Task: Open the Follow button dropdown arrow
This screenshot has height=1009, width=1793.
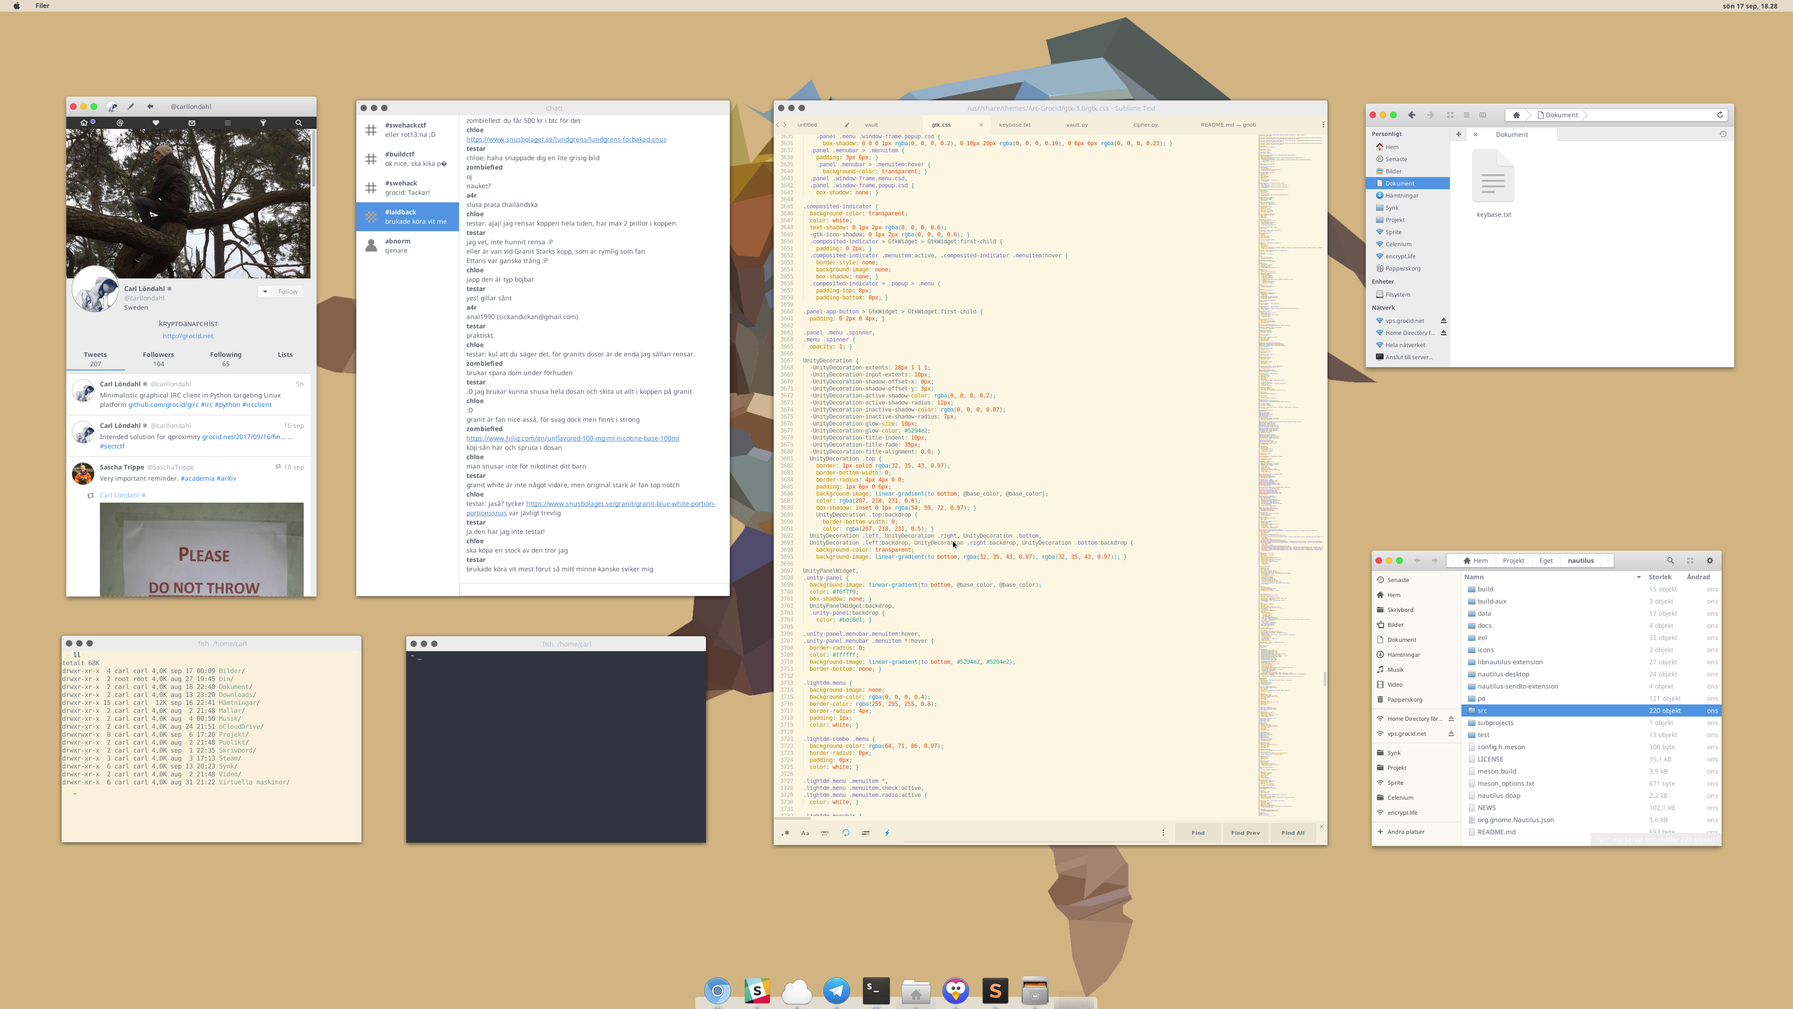Action: 265,292
